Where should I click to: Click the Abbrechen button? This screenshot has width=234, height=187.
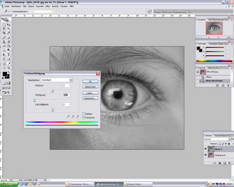[90, 86]
